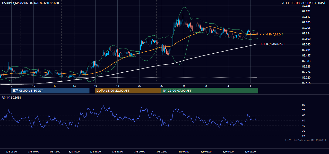This screenshot has height=154, width=329.
Task: Select the London 16:00-22:00 JST session bar
Action: [128, 91]
